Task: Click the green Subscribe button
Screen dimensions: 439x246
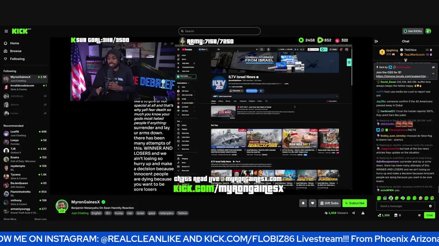Action: click(x=355, y=203)
